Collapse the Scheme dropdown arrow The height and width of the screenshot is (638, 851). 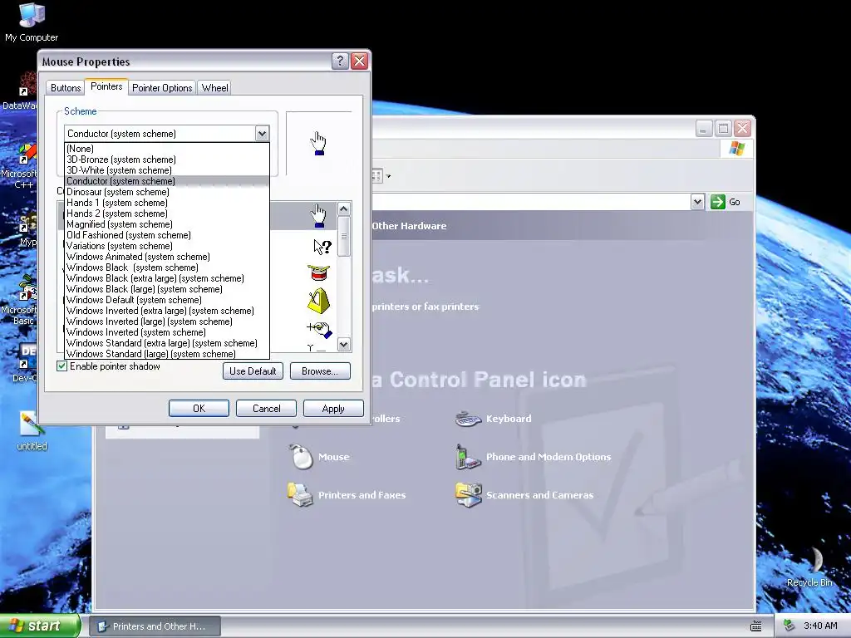tap(262, 134)
